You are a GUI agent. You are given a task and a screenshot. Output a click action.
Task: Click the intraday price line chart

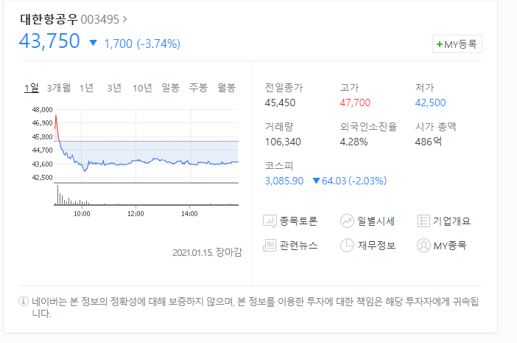pos(146,145)
